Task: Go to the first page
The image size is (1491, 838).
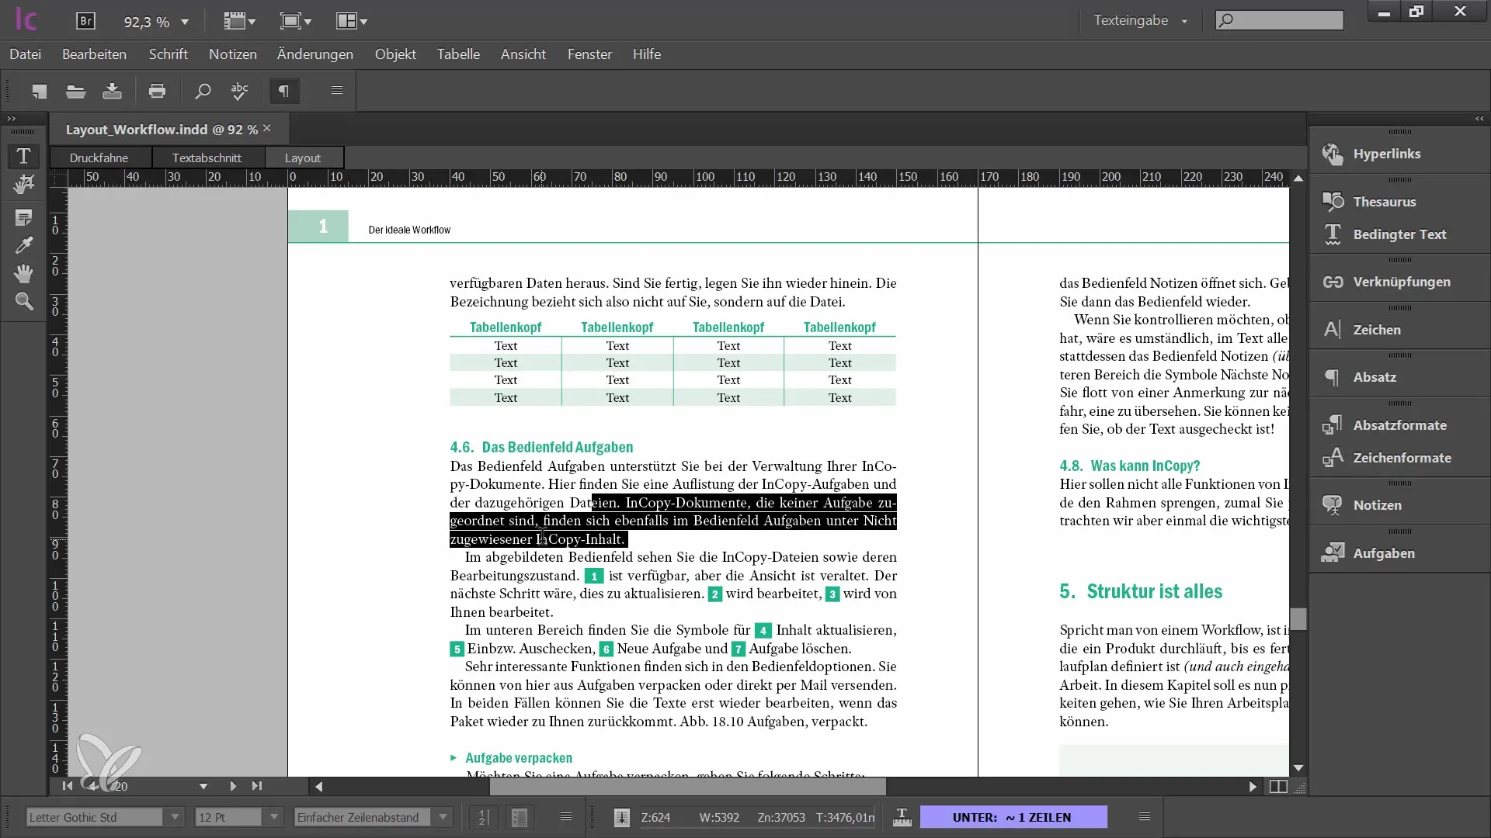Action: point(68,786)
